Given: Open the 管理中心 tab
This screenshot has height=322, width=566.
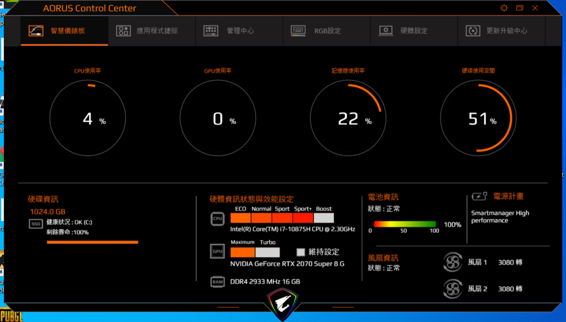Looking at the screenshot, I should (239, 30).
